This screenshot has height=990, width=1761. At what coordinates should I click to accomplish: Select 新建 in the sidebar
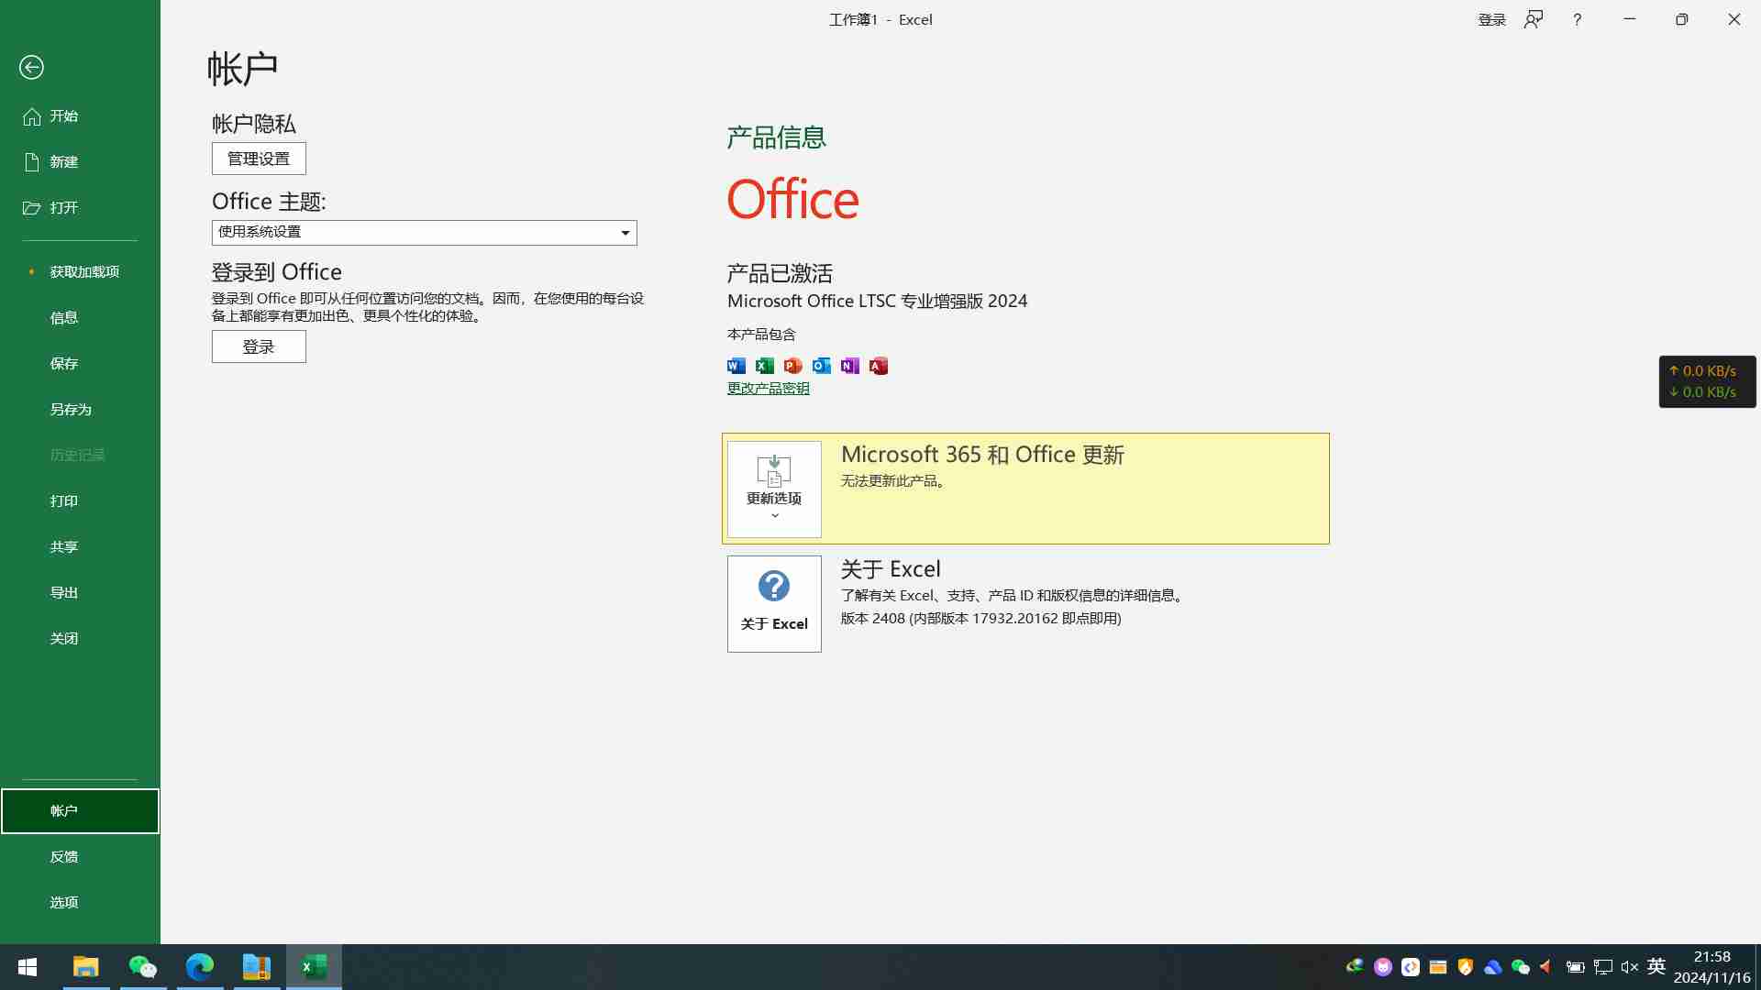[x=64, y=162]
